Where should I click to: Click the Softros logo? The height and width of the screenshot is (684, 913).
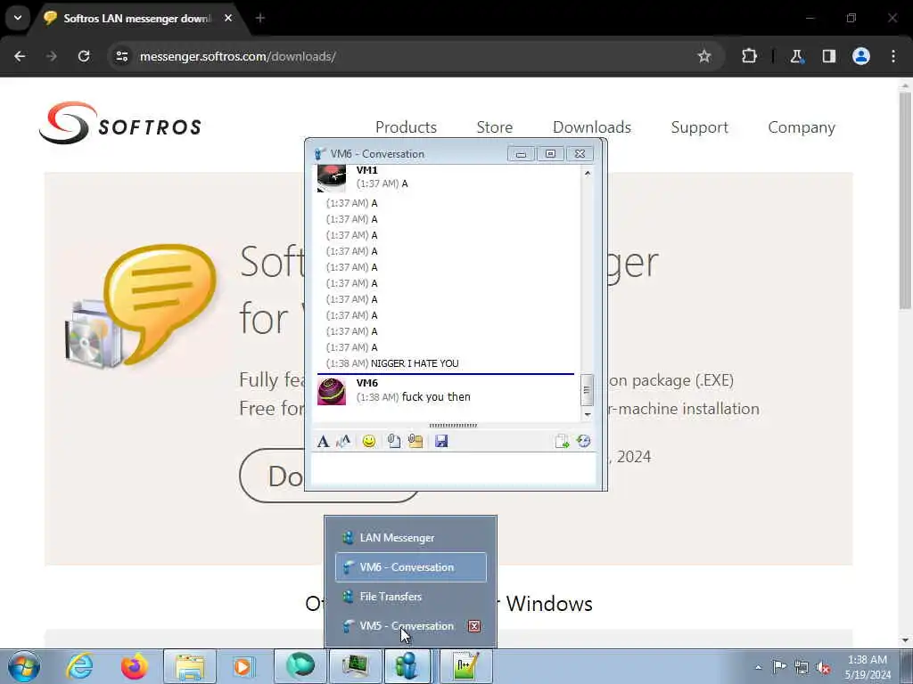click(x=120, y=123)
